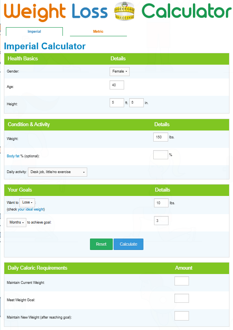Click the Age input field
This screenshot has width=233, height=330.
(117, 85)
